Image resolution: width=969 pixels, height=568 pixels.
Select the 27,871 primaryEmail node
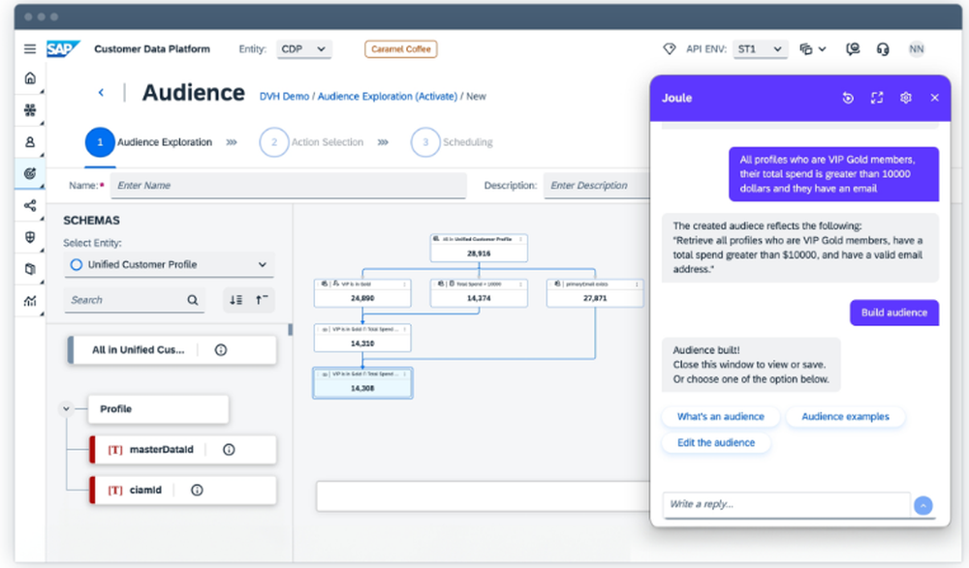point(595,292)
